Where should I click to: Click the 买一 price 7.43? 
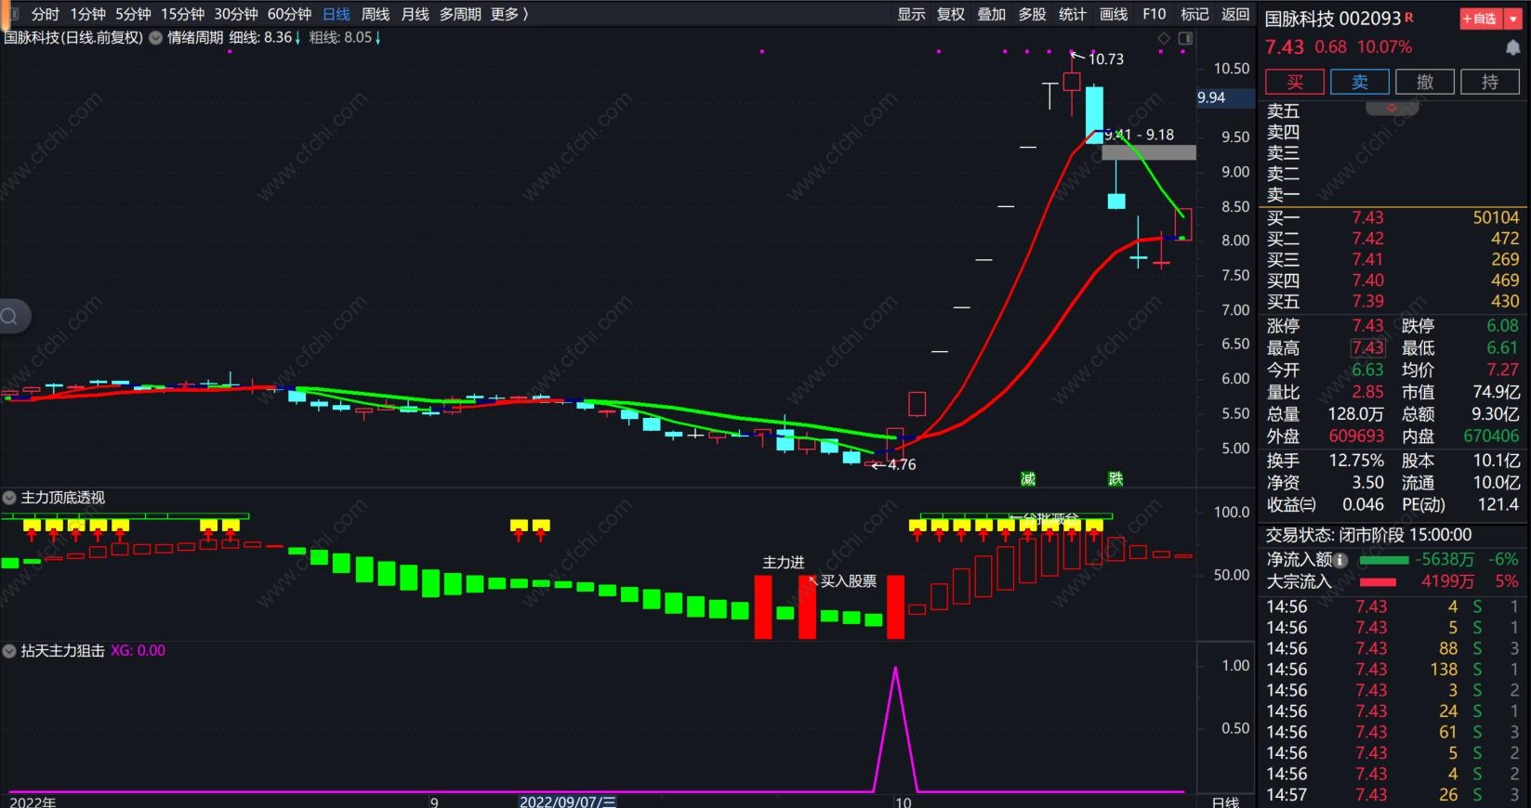[x=1367, y=217]
